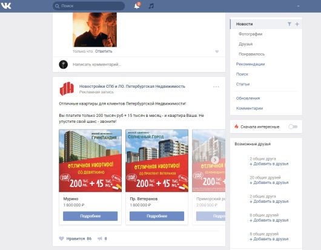Image resolution: width=321 pixels, height=250 pixels.
Task: Click Подробнее under the Мурино apartment card
Action: coord(90,216)
